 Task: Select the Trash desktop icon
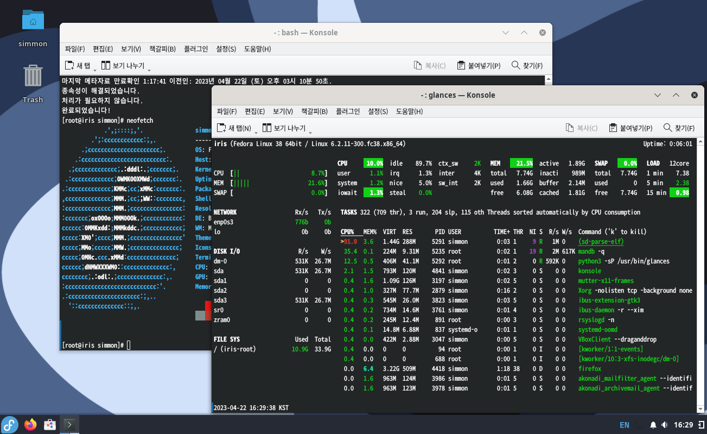(x=33, y=84)
